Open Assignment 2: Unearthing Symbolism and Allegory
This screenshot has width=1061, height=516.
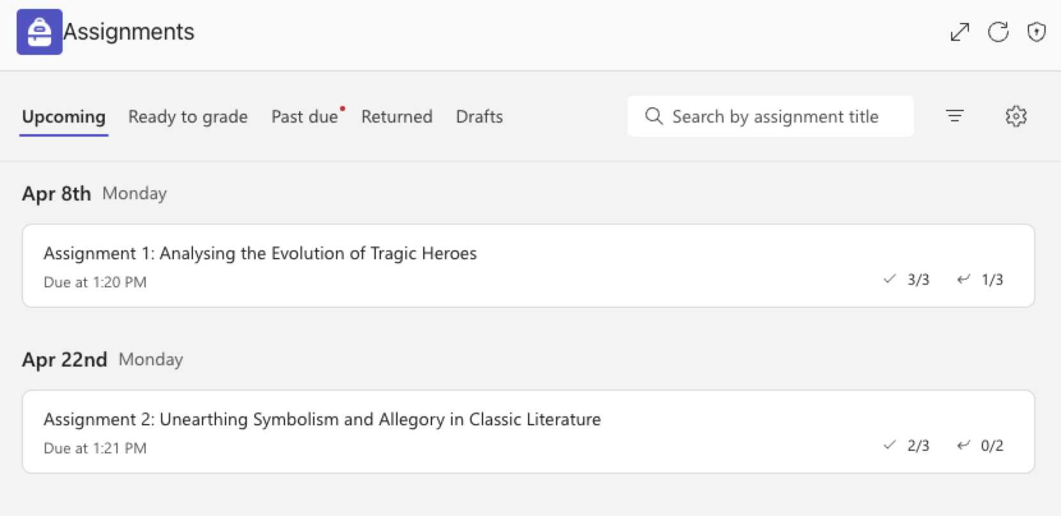coord(528,432)
